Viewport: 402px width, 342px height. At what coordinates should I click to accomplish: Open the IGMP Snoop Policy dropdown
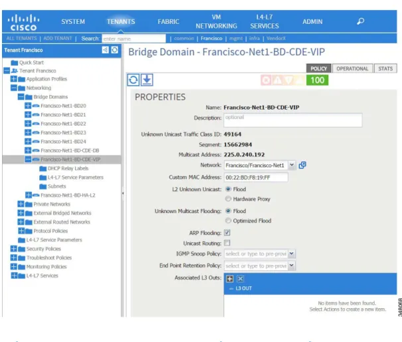coord(291,254)
